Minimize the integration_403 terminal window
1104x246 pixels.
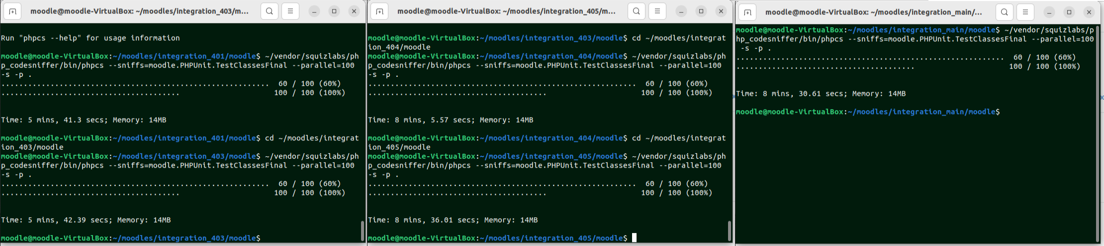[314, 11]
